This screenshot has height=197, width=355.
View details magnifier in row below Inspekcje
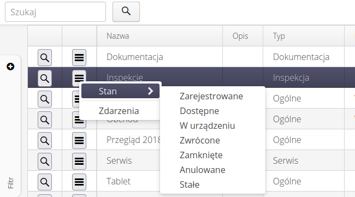click(45, 99)
